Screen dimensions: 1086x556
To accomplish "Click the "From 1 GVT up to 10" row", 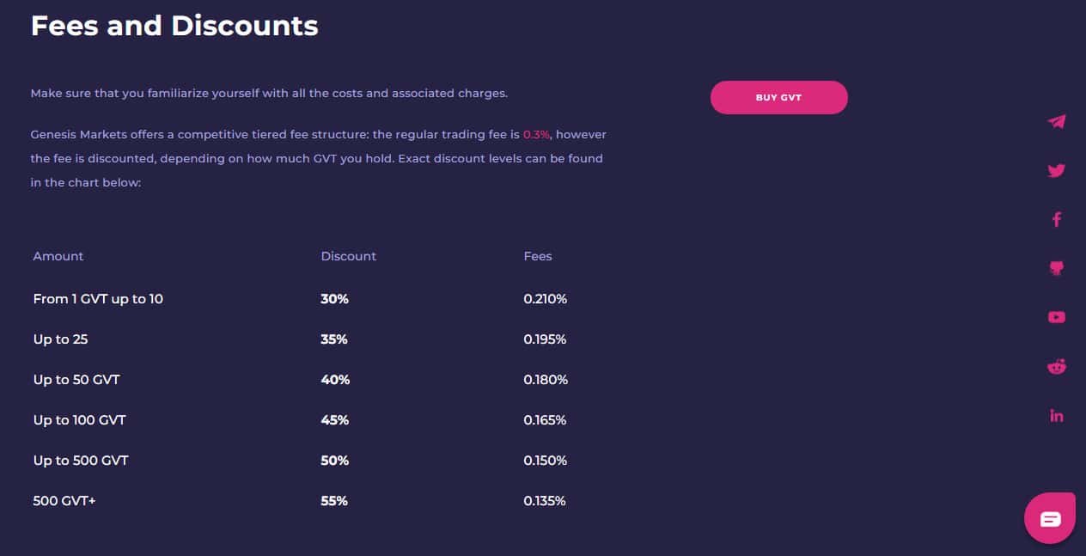I will tap(98, 299).
